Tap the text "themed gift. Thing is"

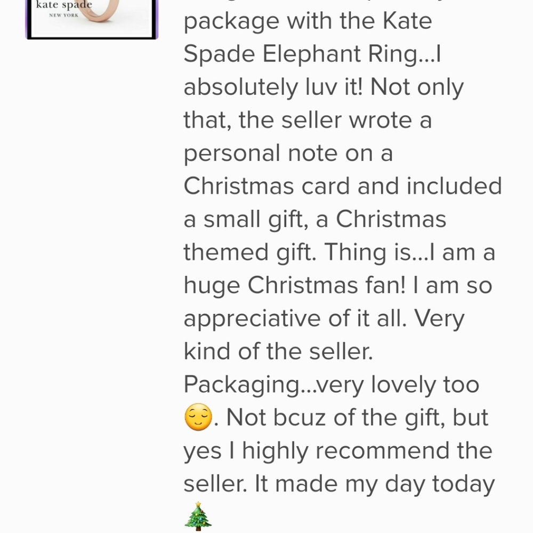click(298, 253)
